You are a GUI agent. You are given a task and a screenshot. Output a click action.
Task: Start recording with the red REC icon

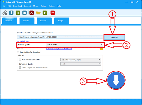53,13
